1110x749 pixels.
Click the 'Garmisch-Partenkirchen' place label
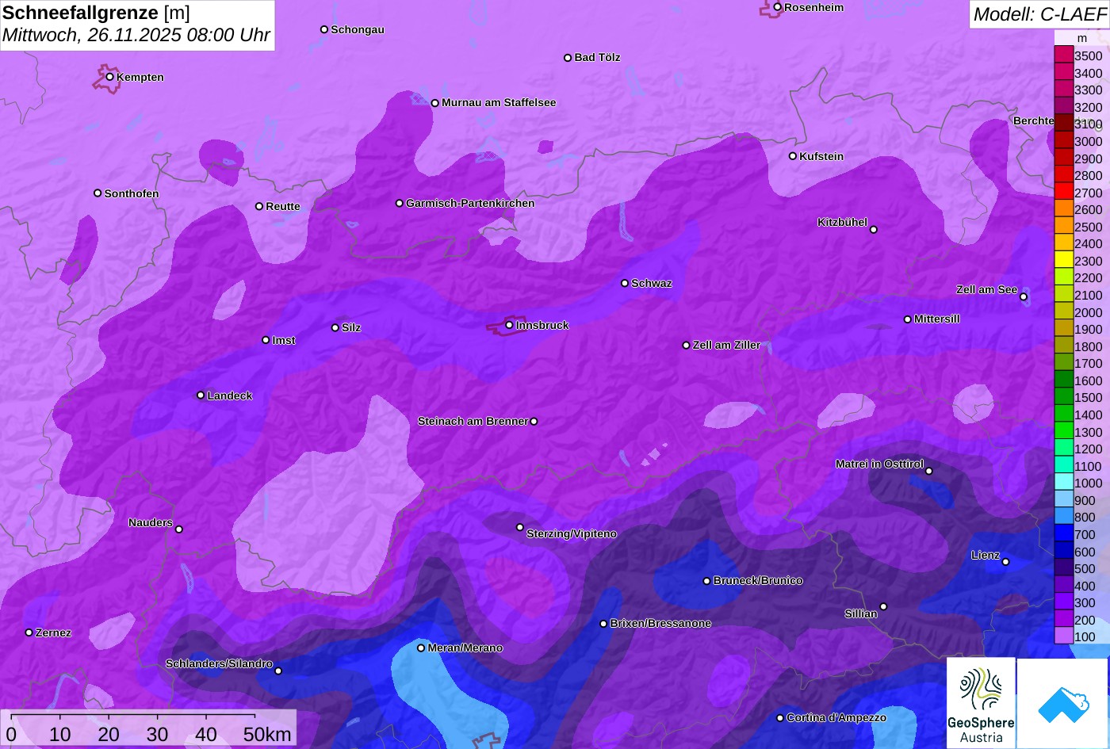click(x=470, y=204)
